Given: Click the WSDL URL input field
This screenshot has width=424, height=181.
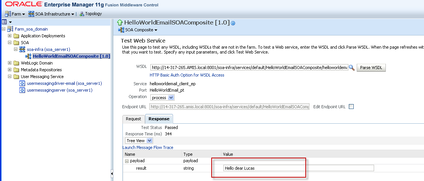Looking at the screenshot, I should [x=249, y=68].
